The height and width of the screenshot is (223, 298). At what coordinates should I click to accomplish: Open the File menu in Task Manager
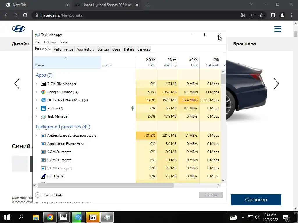click(37, 42)
